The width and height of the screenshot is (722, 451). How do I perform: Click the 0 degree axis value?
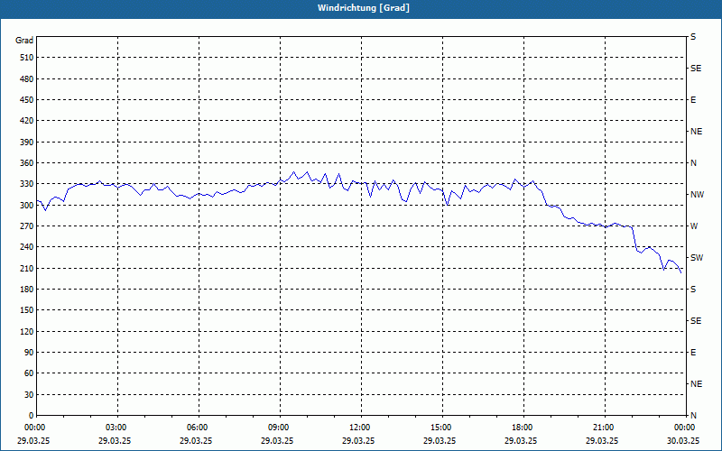(32, 416)
